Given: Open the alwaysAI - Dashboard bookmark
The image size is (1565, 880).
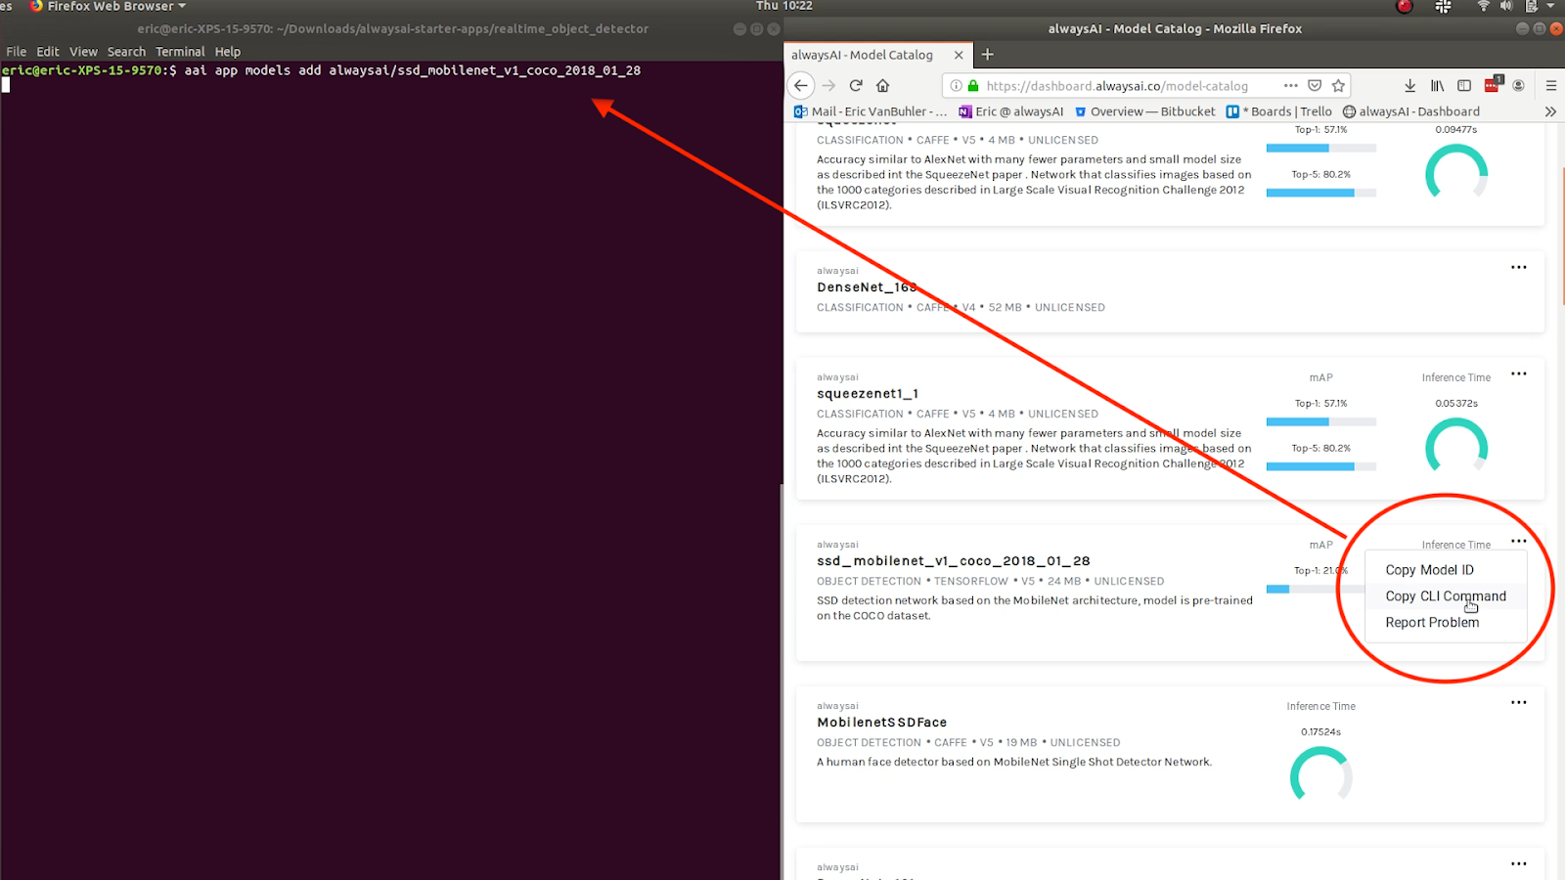Looking at the screenshot, I should coord(1411,111).
